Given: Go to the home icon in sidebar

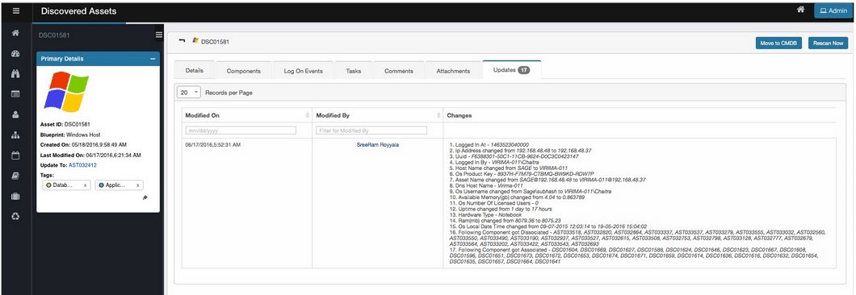Looking at the screenshot, I should click(16, 33).
